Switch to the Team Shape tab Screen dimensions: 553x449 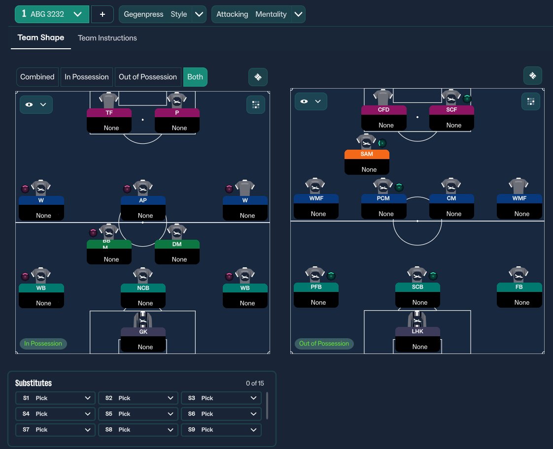[41, 38]
